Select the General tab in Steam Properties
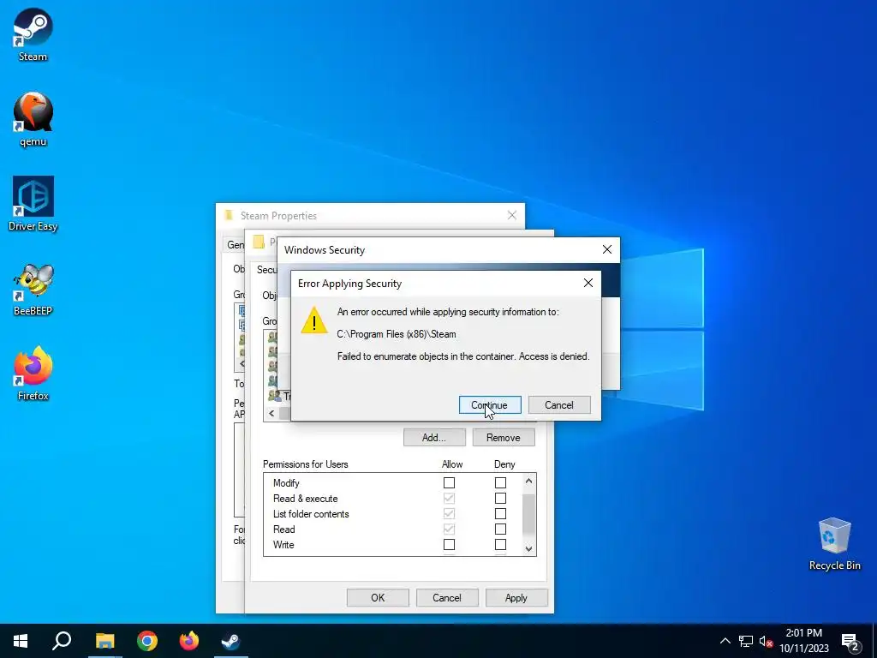The height and width of the screenshot is (658, 877). (235, 244)
